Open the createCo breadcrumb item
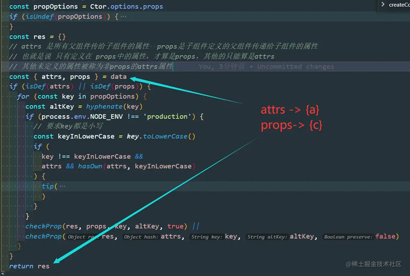 [399, 5]
